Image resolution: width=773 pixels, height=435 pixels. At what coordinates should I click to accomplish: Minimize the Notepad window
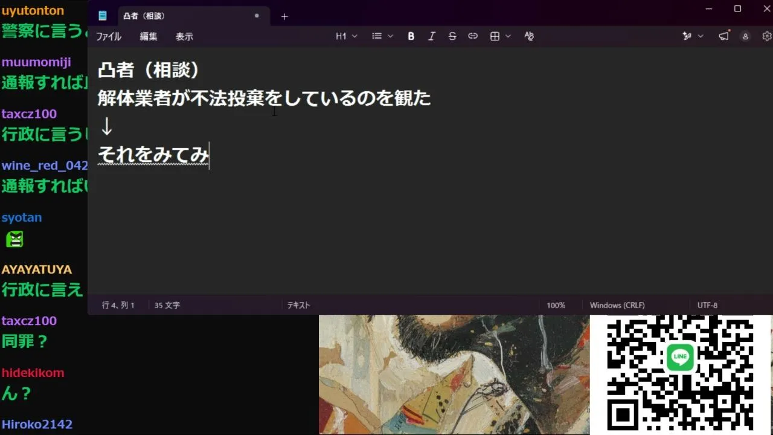710,9
